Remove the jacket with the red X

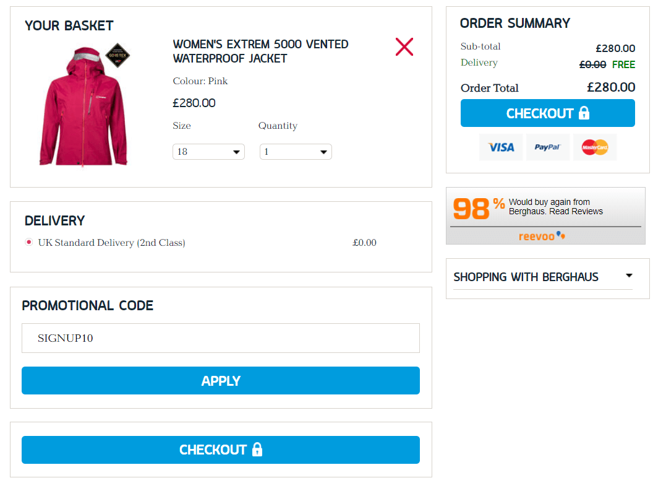404,46
